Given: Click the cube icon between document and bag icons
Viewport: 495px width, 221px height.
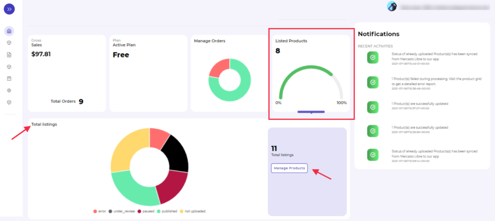Looking at the screenshot, I should [x=9, y=67].
